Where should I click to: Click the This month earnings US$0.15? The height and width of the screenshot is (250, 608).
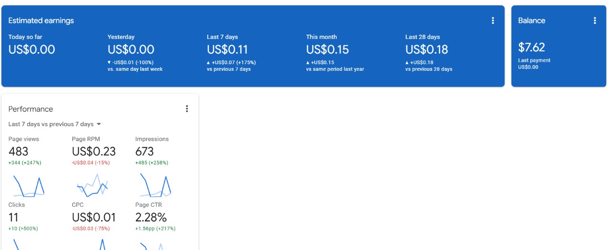tap(327, 49)
